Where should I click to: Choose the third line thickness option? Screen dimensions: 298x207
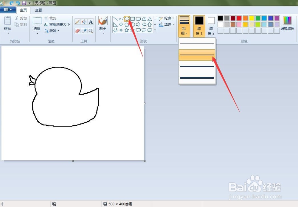tap(197, 66)
